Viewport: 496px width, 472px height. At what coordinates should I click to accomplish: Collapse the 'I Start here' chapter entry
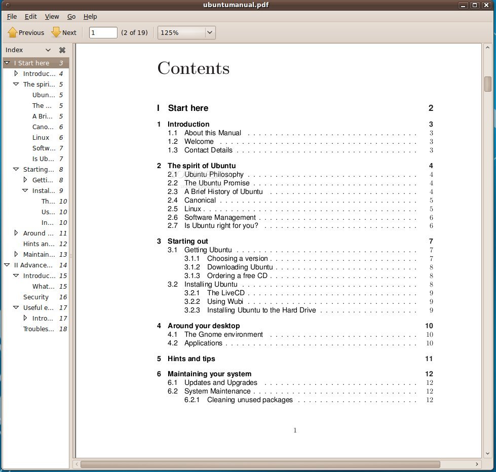coord(7,62)
